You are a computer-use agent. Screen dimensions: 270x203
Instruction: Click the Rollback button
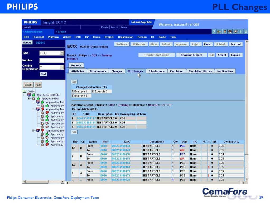coord(122,44)
